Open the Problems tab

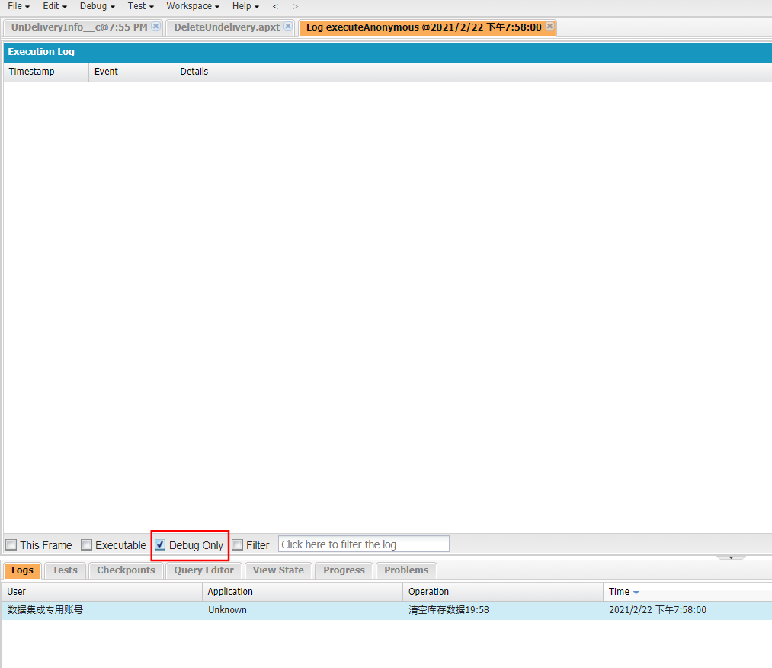[x=406, y=570]
